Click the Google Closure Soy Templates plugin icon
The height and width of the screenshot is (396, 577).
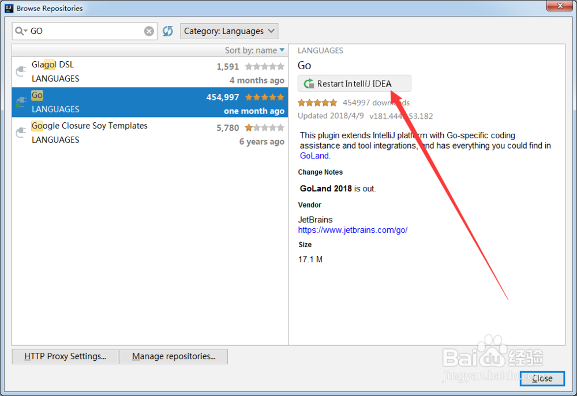click(21, 133)
